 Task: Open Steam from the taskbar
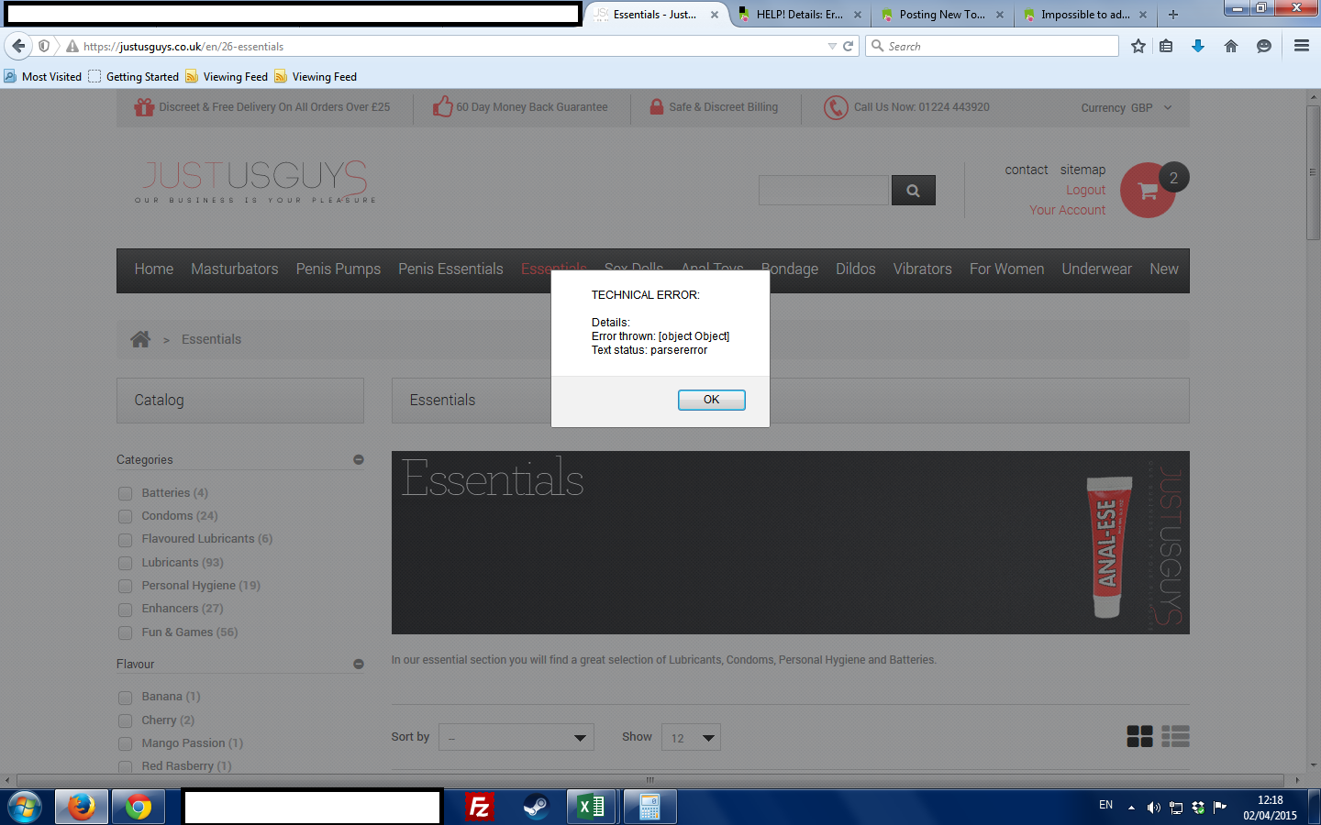tap(536, 807)
